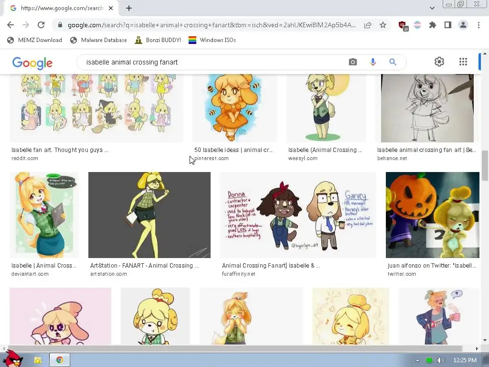
Task: Click the 'Isabelle fan art. Thought you guys' caption
Action: pos(60,150)
